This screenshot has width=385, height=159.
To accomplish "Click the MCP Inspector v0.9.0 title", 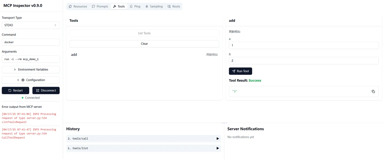I will coord(23,6).
